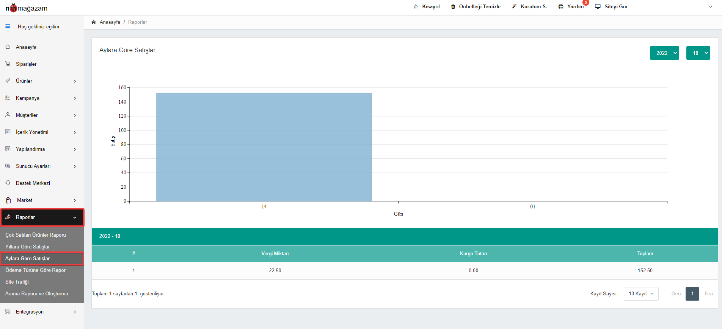
Task: Toggle the hamburger menu icon
Action: [x=8, y=26]
